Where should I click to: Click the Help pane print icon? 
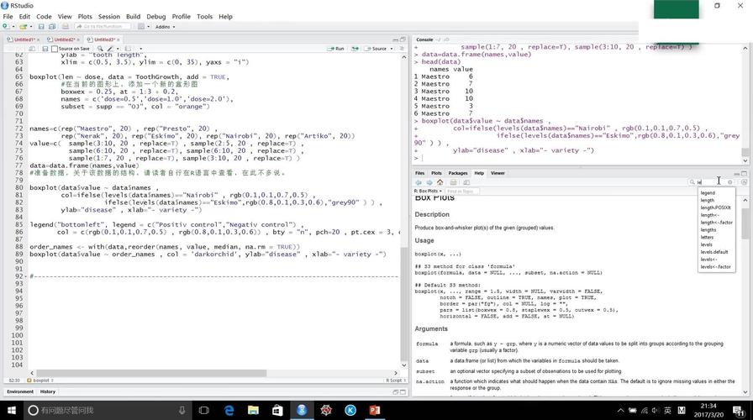pyautogui.click(x=453, y=182)
